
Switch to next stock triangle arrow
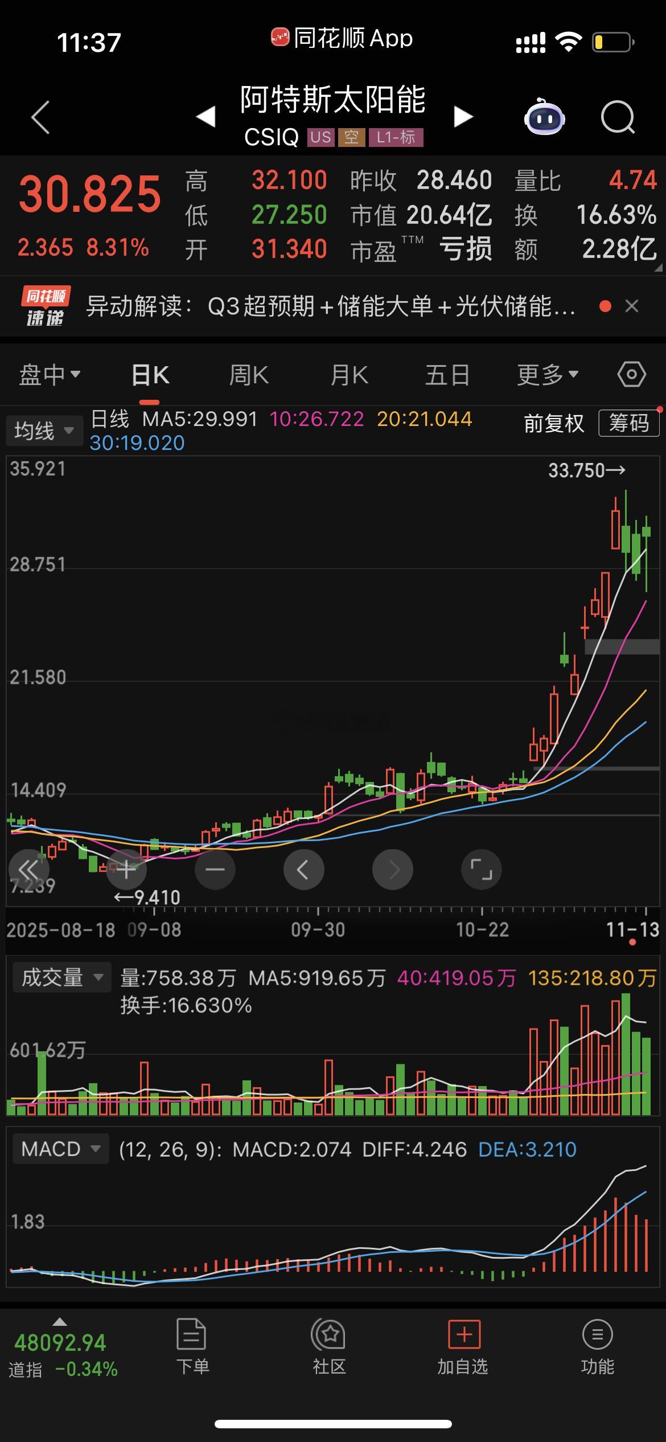click(463, 117)
